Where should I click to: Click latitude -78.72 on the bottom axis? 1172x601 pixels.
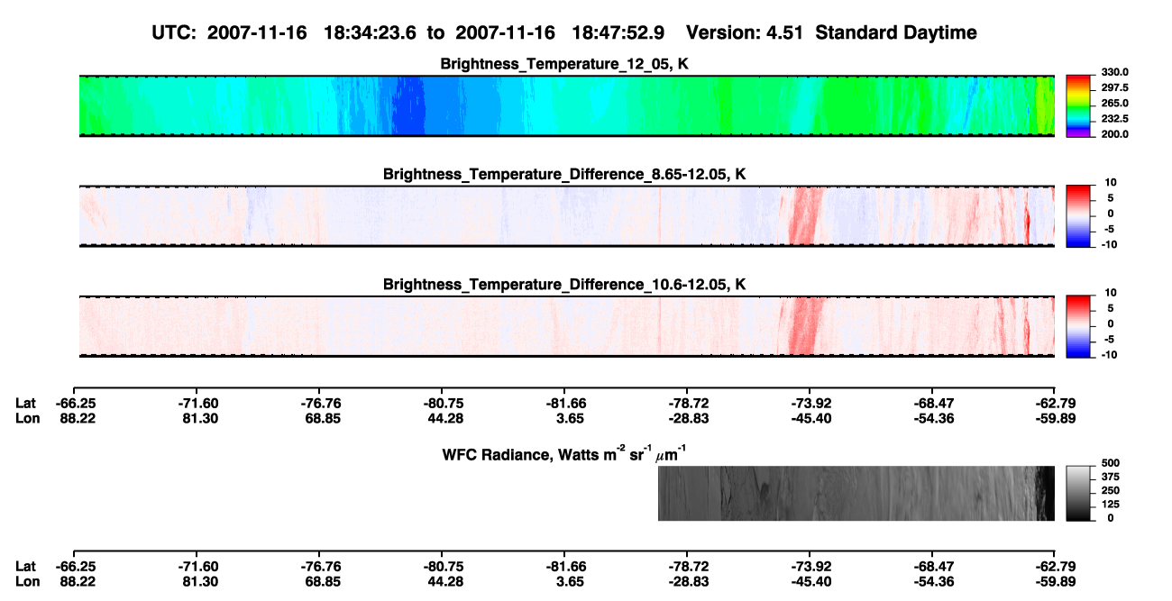point(688,566)
